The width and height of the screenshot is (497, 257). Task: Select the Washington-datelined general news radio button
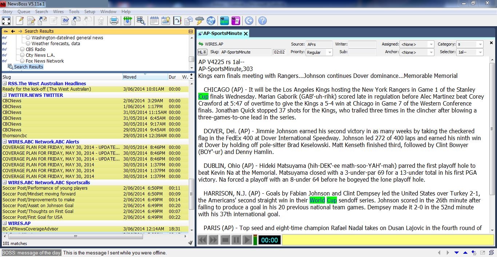click(28, 38)
